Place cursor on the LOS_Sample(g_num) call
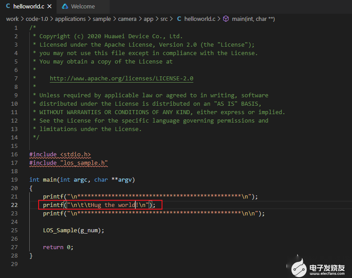This screenshot has width=352, height=278. 73,230
